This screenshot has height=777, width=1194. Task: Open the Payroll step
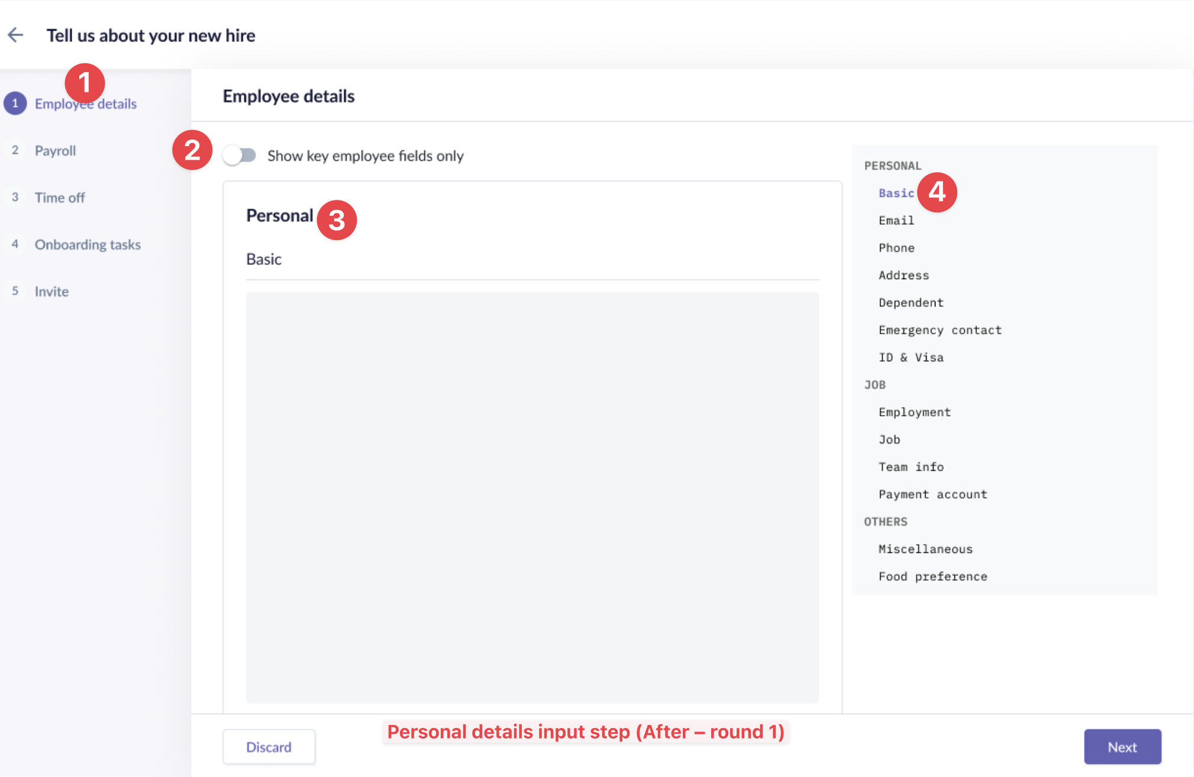click(55, 151)
